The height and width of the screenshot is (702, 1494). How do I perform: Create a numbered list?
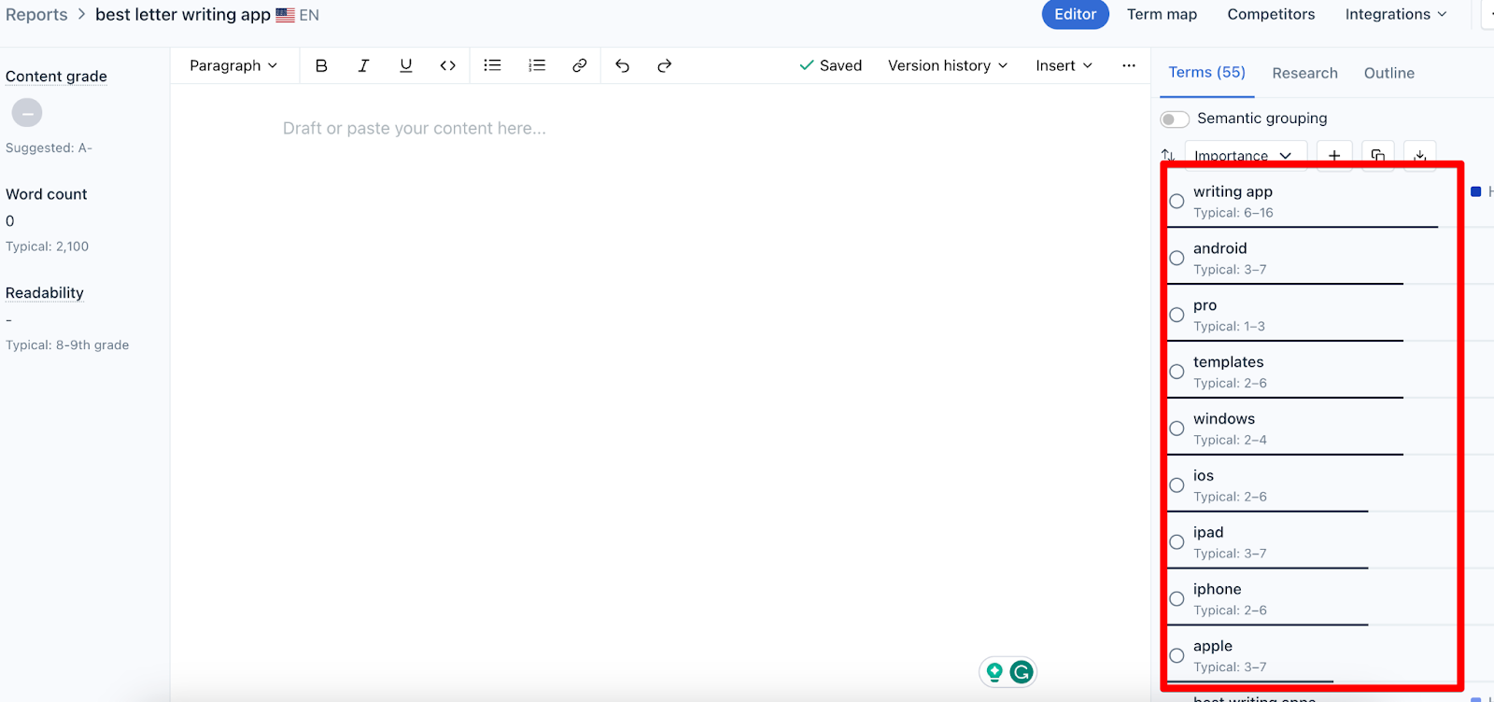(x=537, y=65)
